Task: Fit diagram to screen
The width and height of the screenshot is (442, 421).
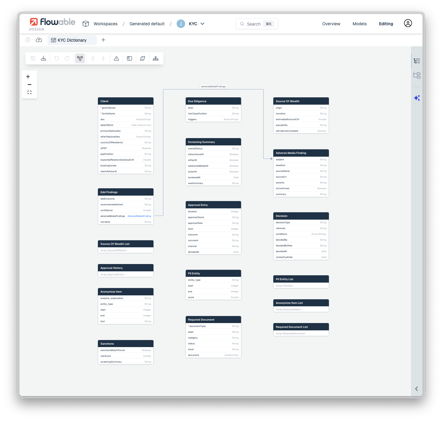Action: (29, 92)
